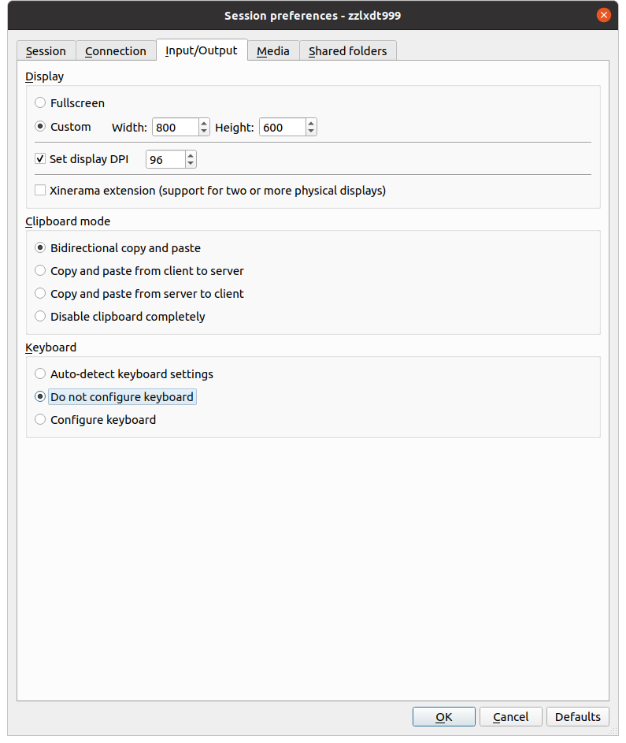626x743 pixels.
Task: Enable the Xinerama extension checkbox
Action: (41, 191)
